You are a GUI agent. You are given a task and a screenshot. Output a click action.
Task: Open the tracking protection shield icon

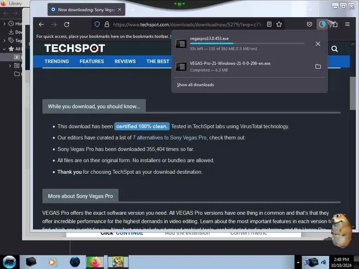[97, 24]
